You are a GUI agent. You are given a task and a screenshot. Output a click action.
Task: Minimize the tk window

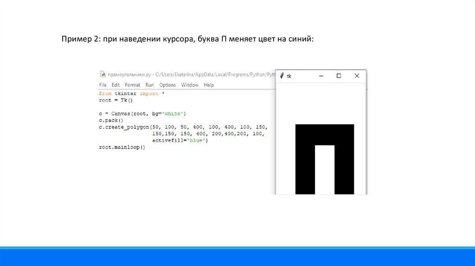(x=321, y=76)
